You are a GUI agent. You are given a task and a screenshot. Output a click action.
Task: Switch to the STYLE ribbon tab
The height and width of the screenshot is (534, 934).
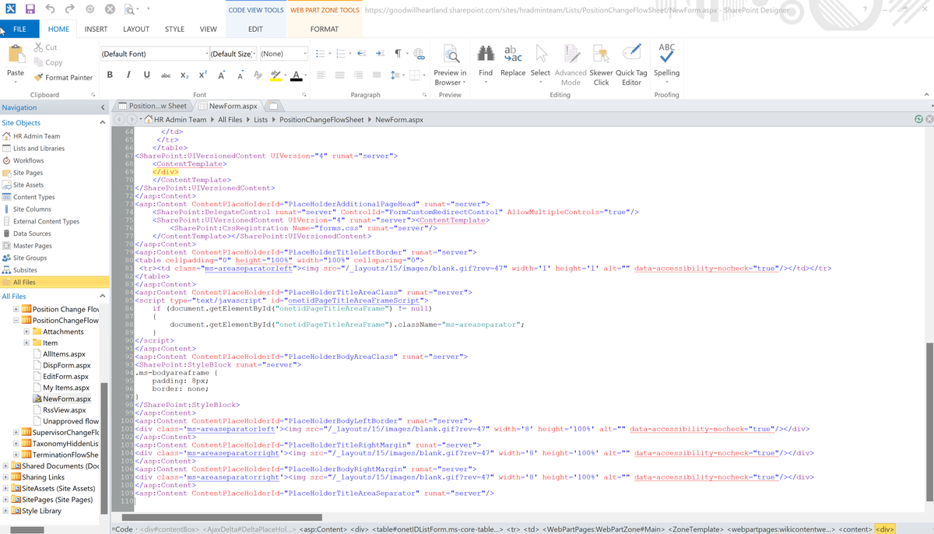(174, 29)
